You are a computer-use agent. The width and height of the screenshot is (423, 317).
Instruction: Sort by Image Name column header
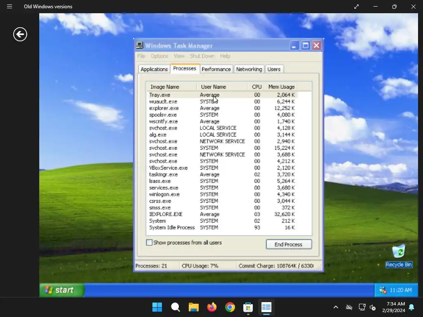click(171, 87)
